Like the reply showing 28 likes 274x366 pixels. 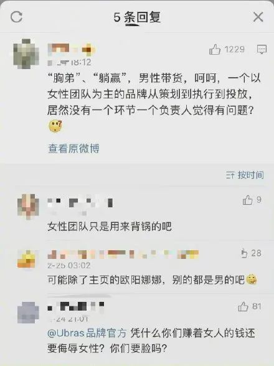pyautogui.click(x=244, y=253)
